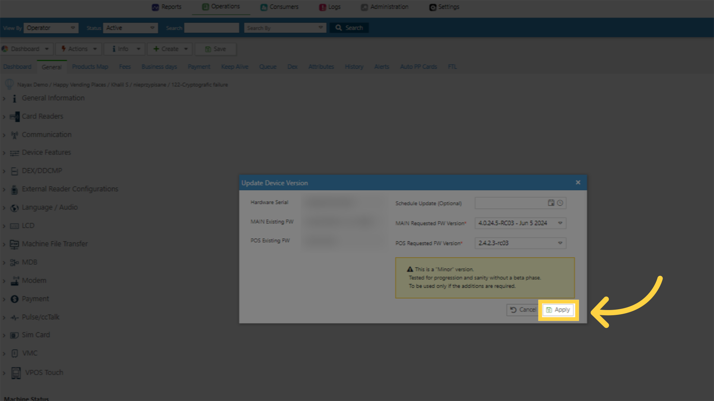714x401 pixels.
Task: Switch to the Alerts tab
Action: pos(382,67)
